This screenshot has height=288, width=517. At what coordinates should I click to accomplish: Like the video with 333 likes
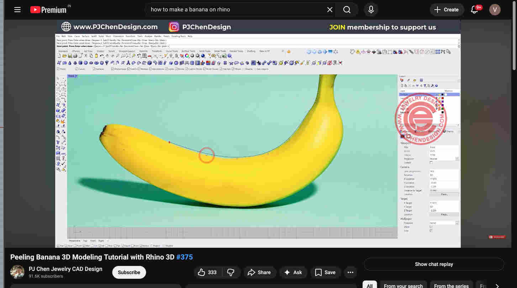click(207, 272)
